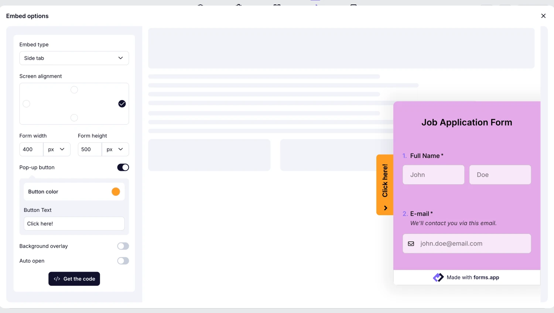The height and width of the screenshot is (313, 554).
Task: Enable the Background overlay switch
Action: 123,246
